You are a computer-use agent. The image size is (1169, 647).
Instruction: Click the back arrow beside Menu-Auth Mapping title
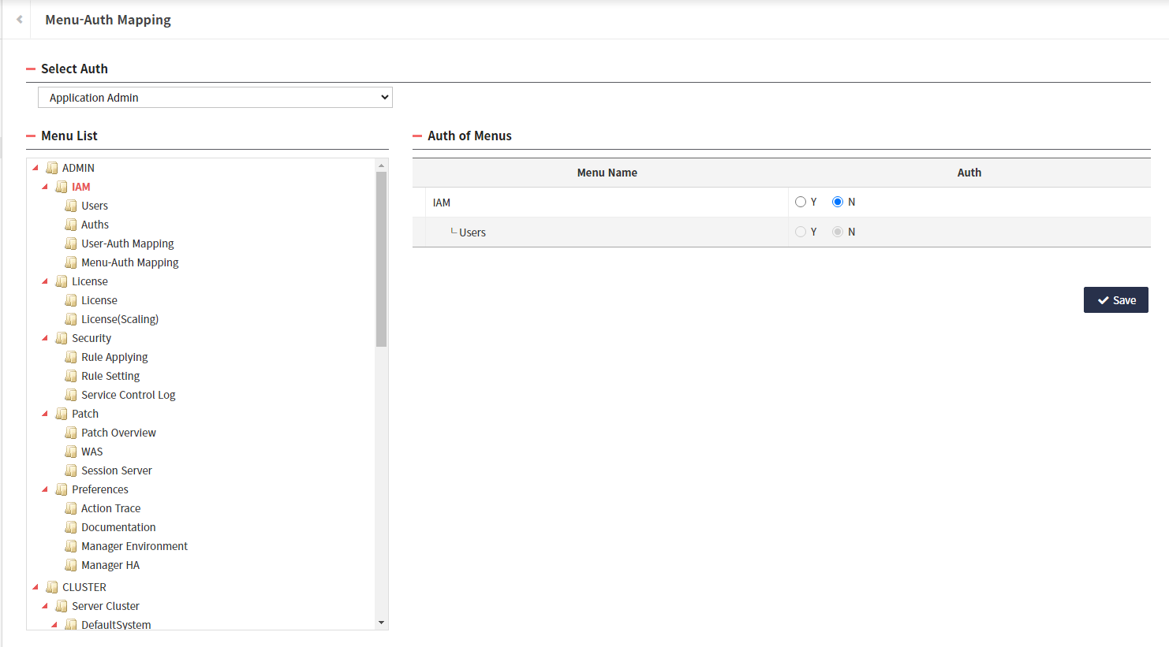(x=17, y=19)
